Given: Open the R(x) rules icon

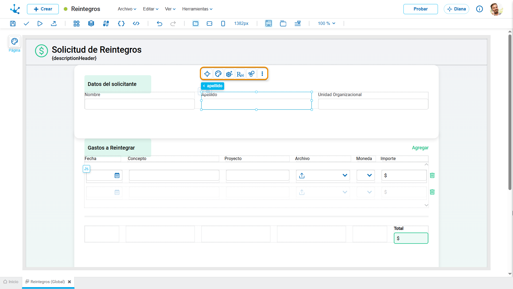Looking at the screenshot, I should coord(240,74).
